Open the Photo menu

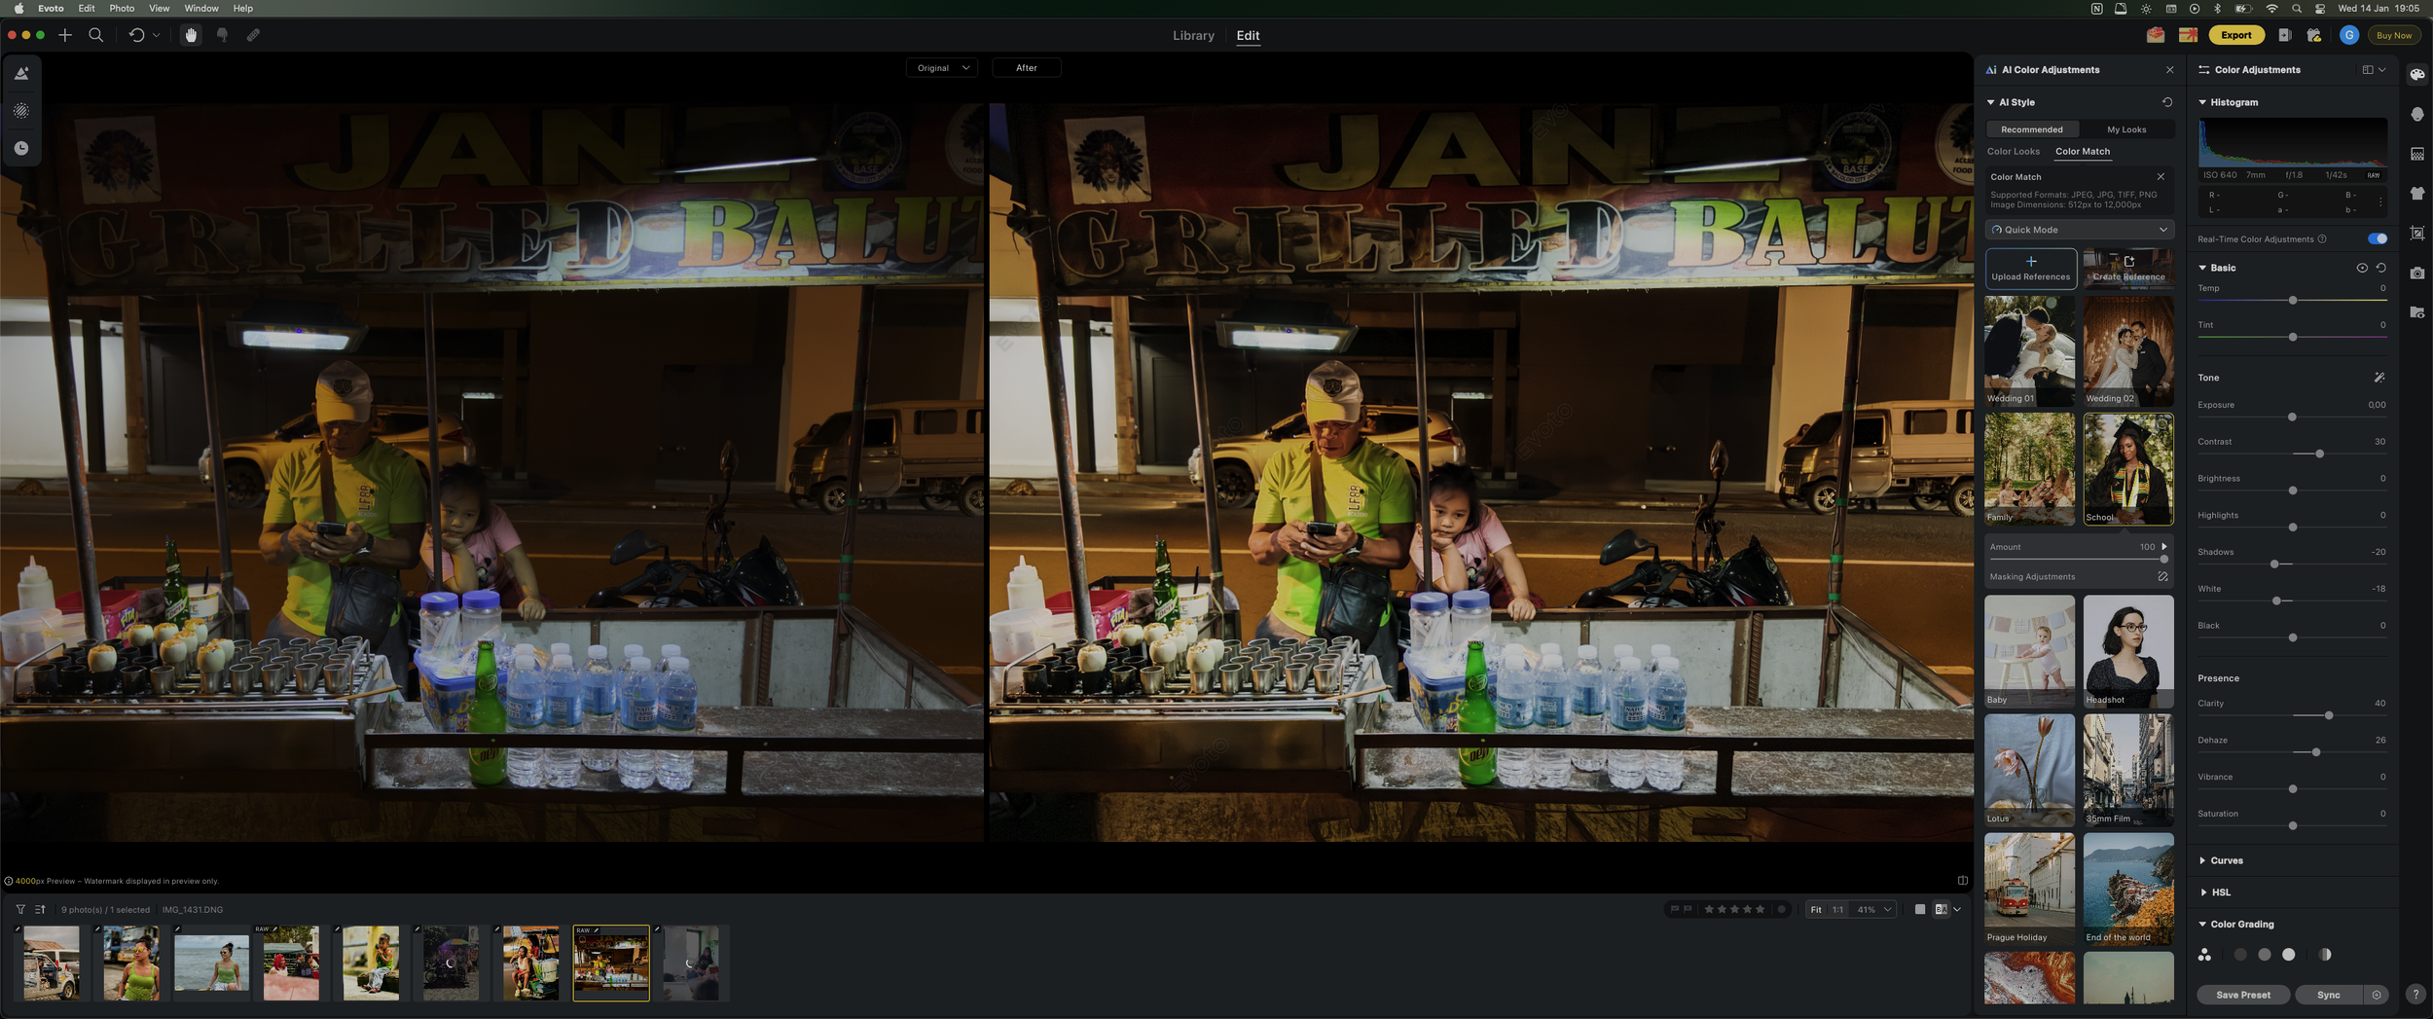pyautogui.click(x=122, y=8)
